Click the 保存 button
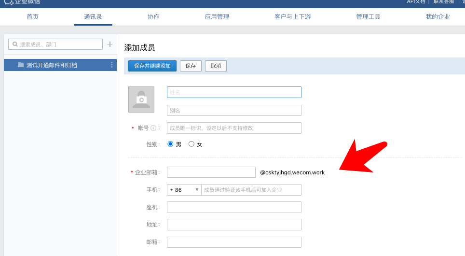The height and width of the screenshot is (256, 465). [x=191, y=66]
